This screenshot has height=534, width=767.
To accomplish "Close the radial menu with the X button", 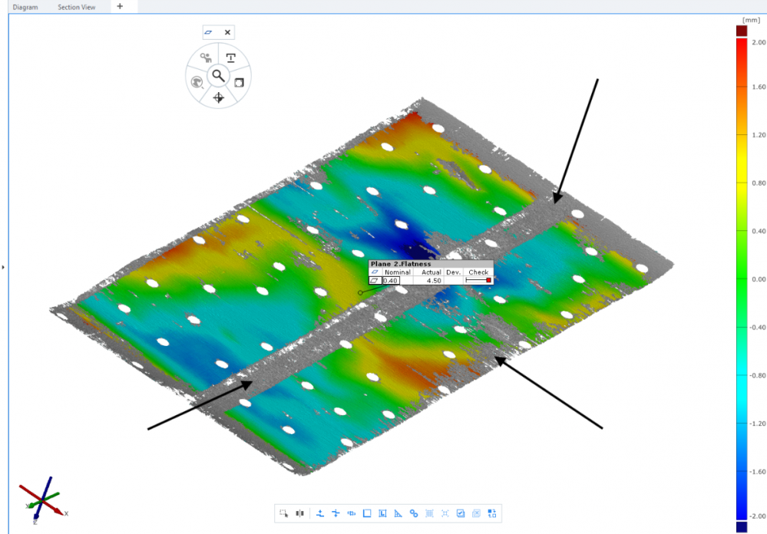I will (227, 32).
